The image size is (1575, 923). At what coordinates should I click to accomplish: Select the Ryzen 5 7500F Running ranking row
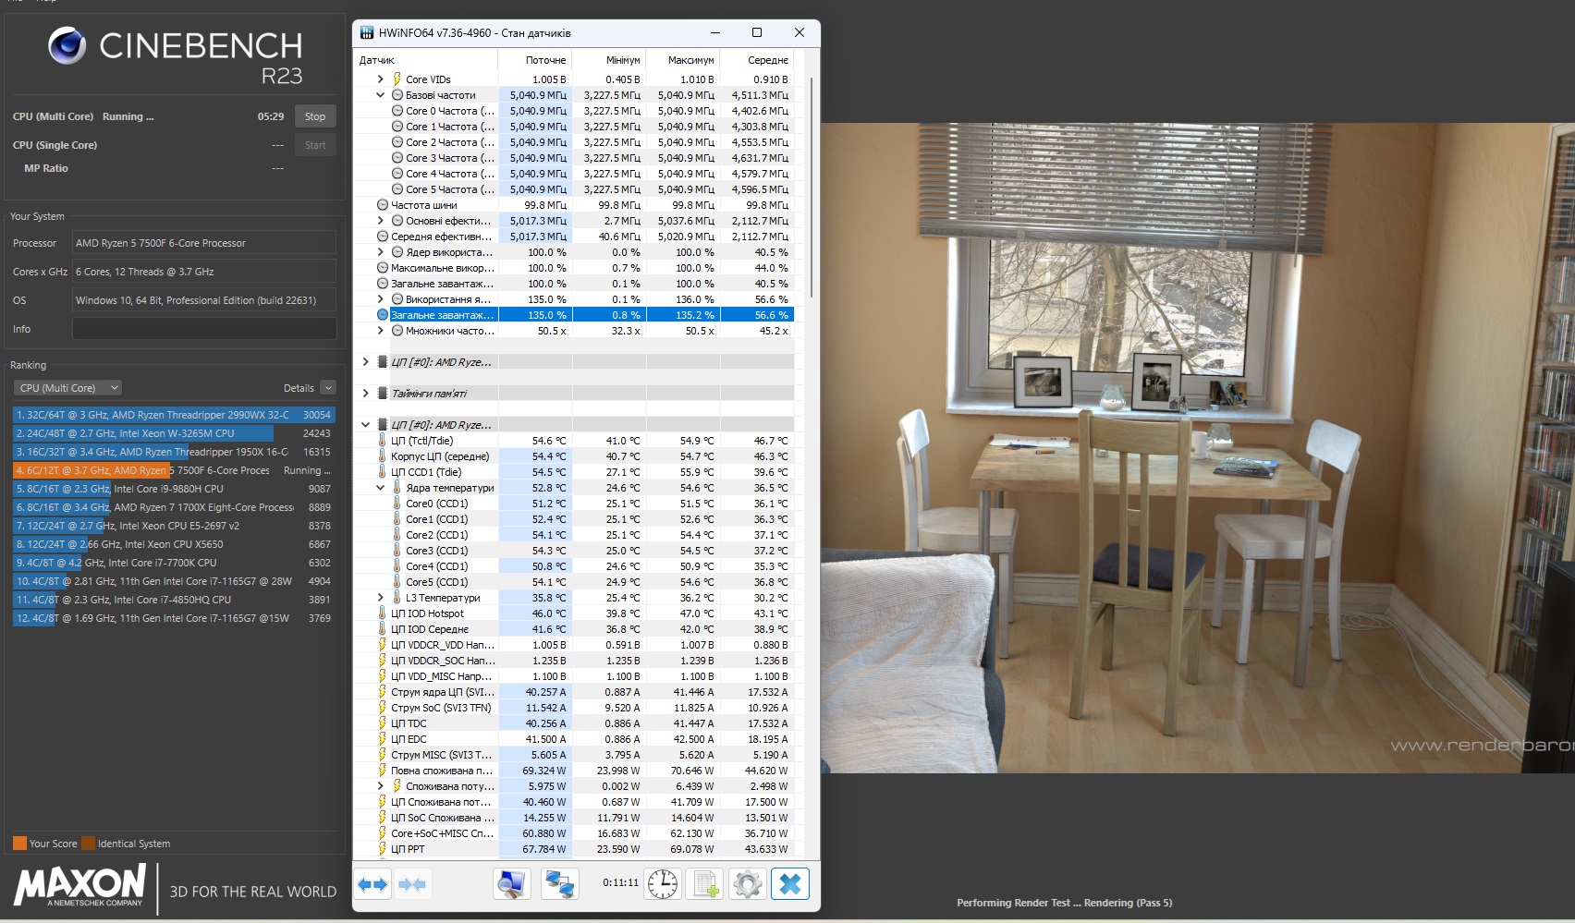(x=174, y=470)
